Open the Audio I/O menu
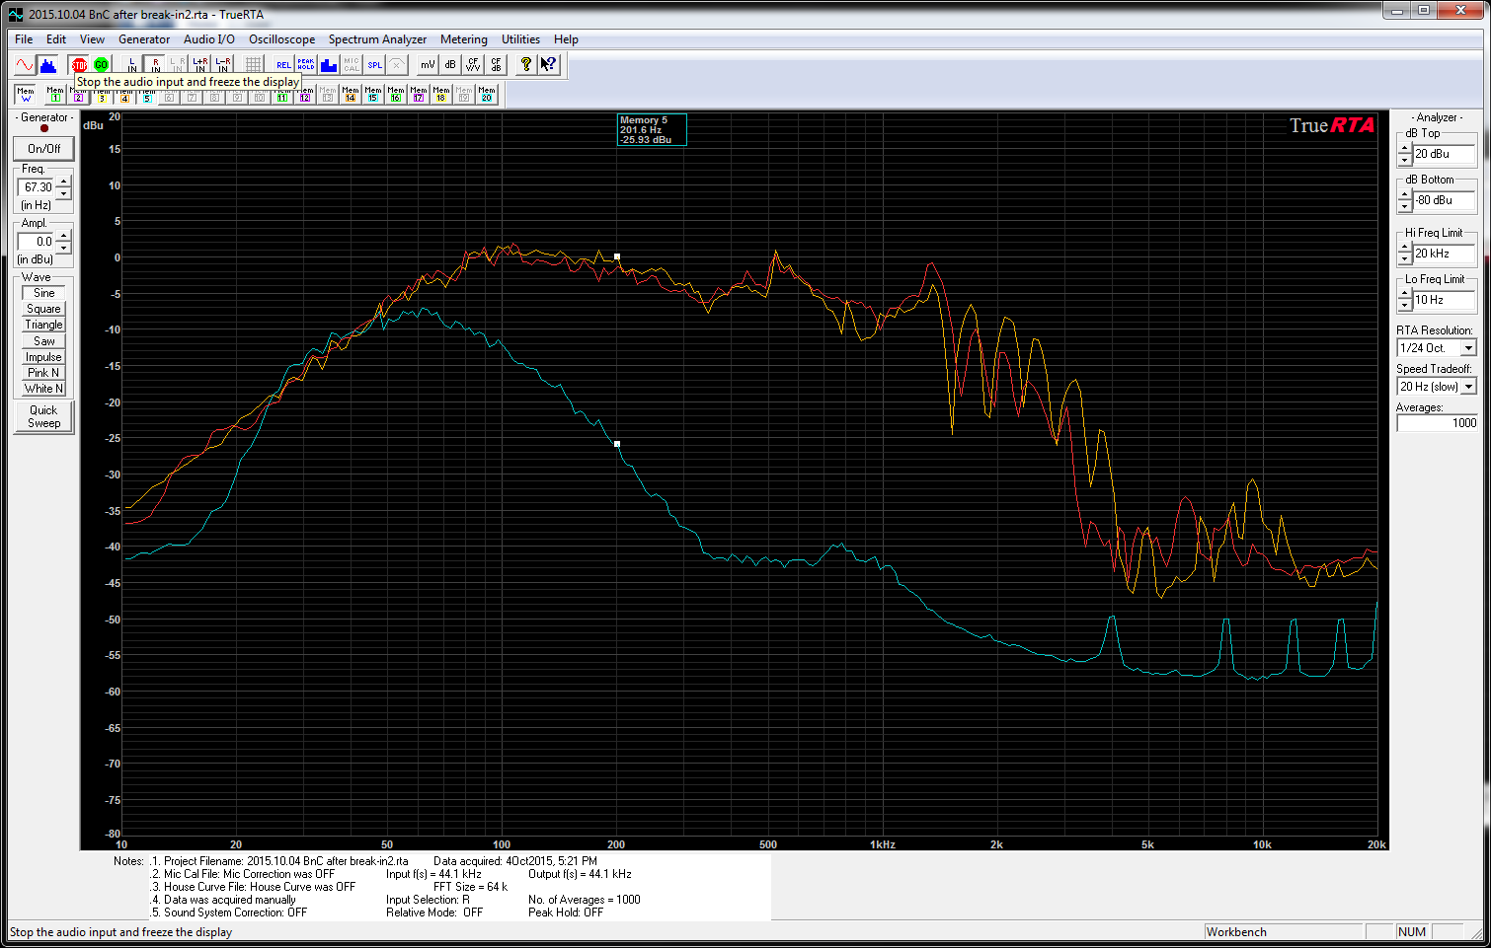Viewport: 1491px width, 949px height. [209, 39]
